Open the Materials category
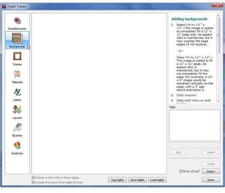Viewport: 225px width, 193px height. (17, 77)
